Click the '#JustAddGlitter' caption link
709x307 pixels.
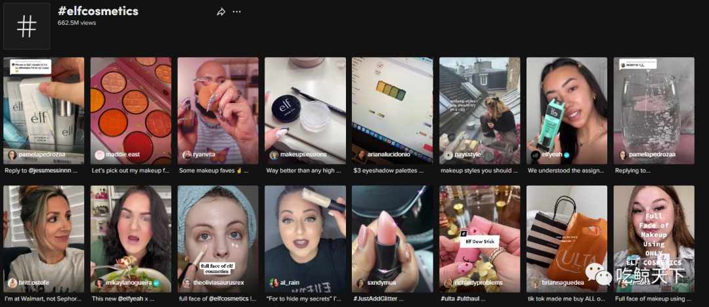pyautogui.click(x=379, y=299)
